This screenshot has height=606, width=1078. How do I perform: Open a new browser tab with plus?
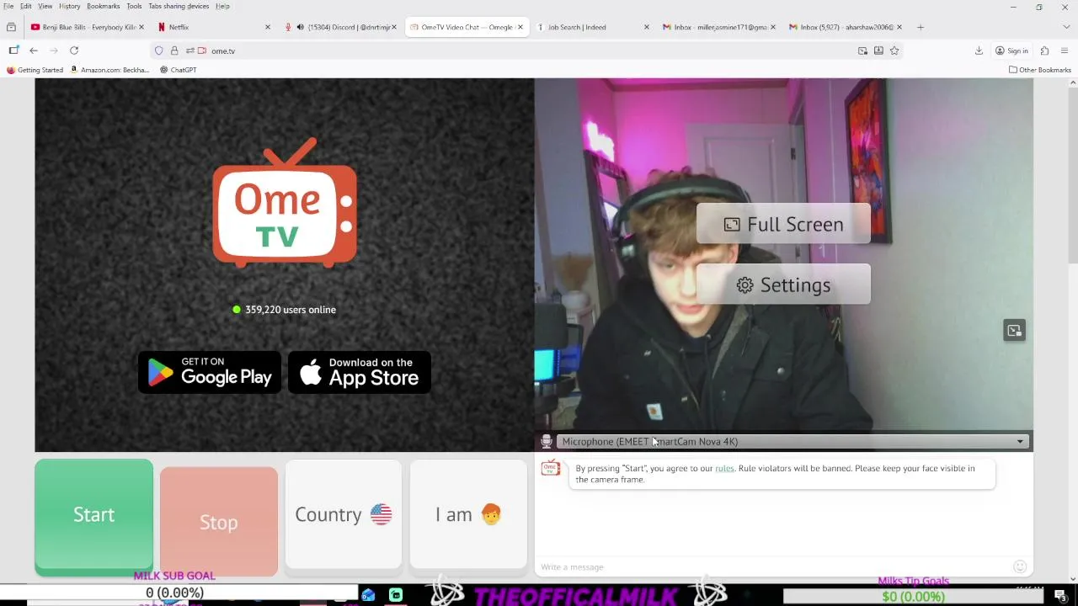click(x=921, y=27)
